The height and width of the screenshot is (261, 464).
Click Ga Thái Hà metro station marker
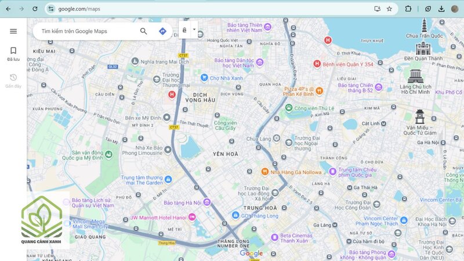350,187
